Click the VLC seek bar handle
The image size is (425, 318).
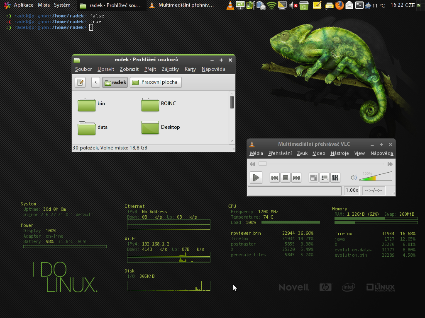(x=262, y=164)
